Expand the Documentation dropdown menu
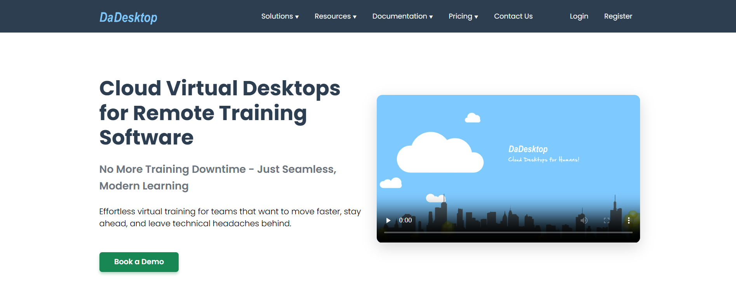The height and width of the screenshot is (296, 736). 402,16
